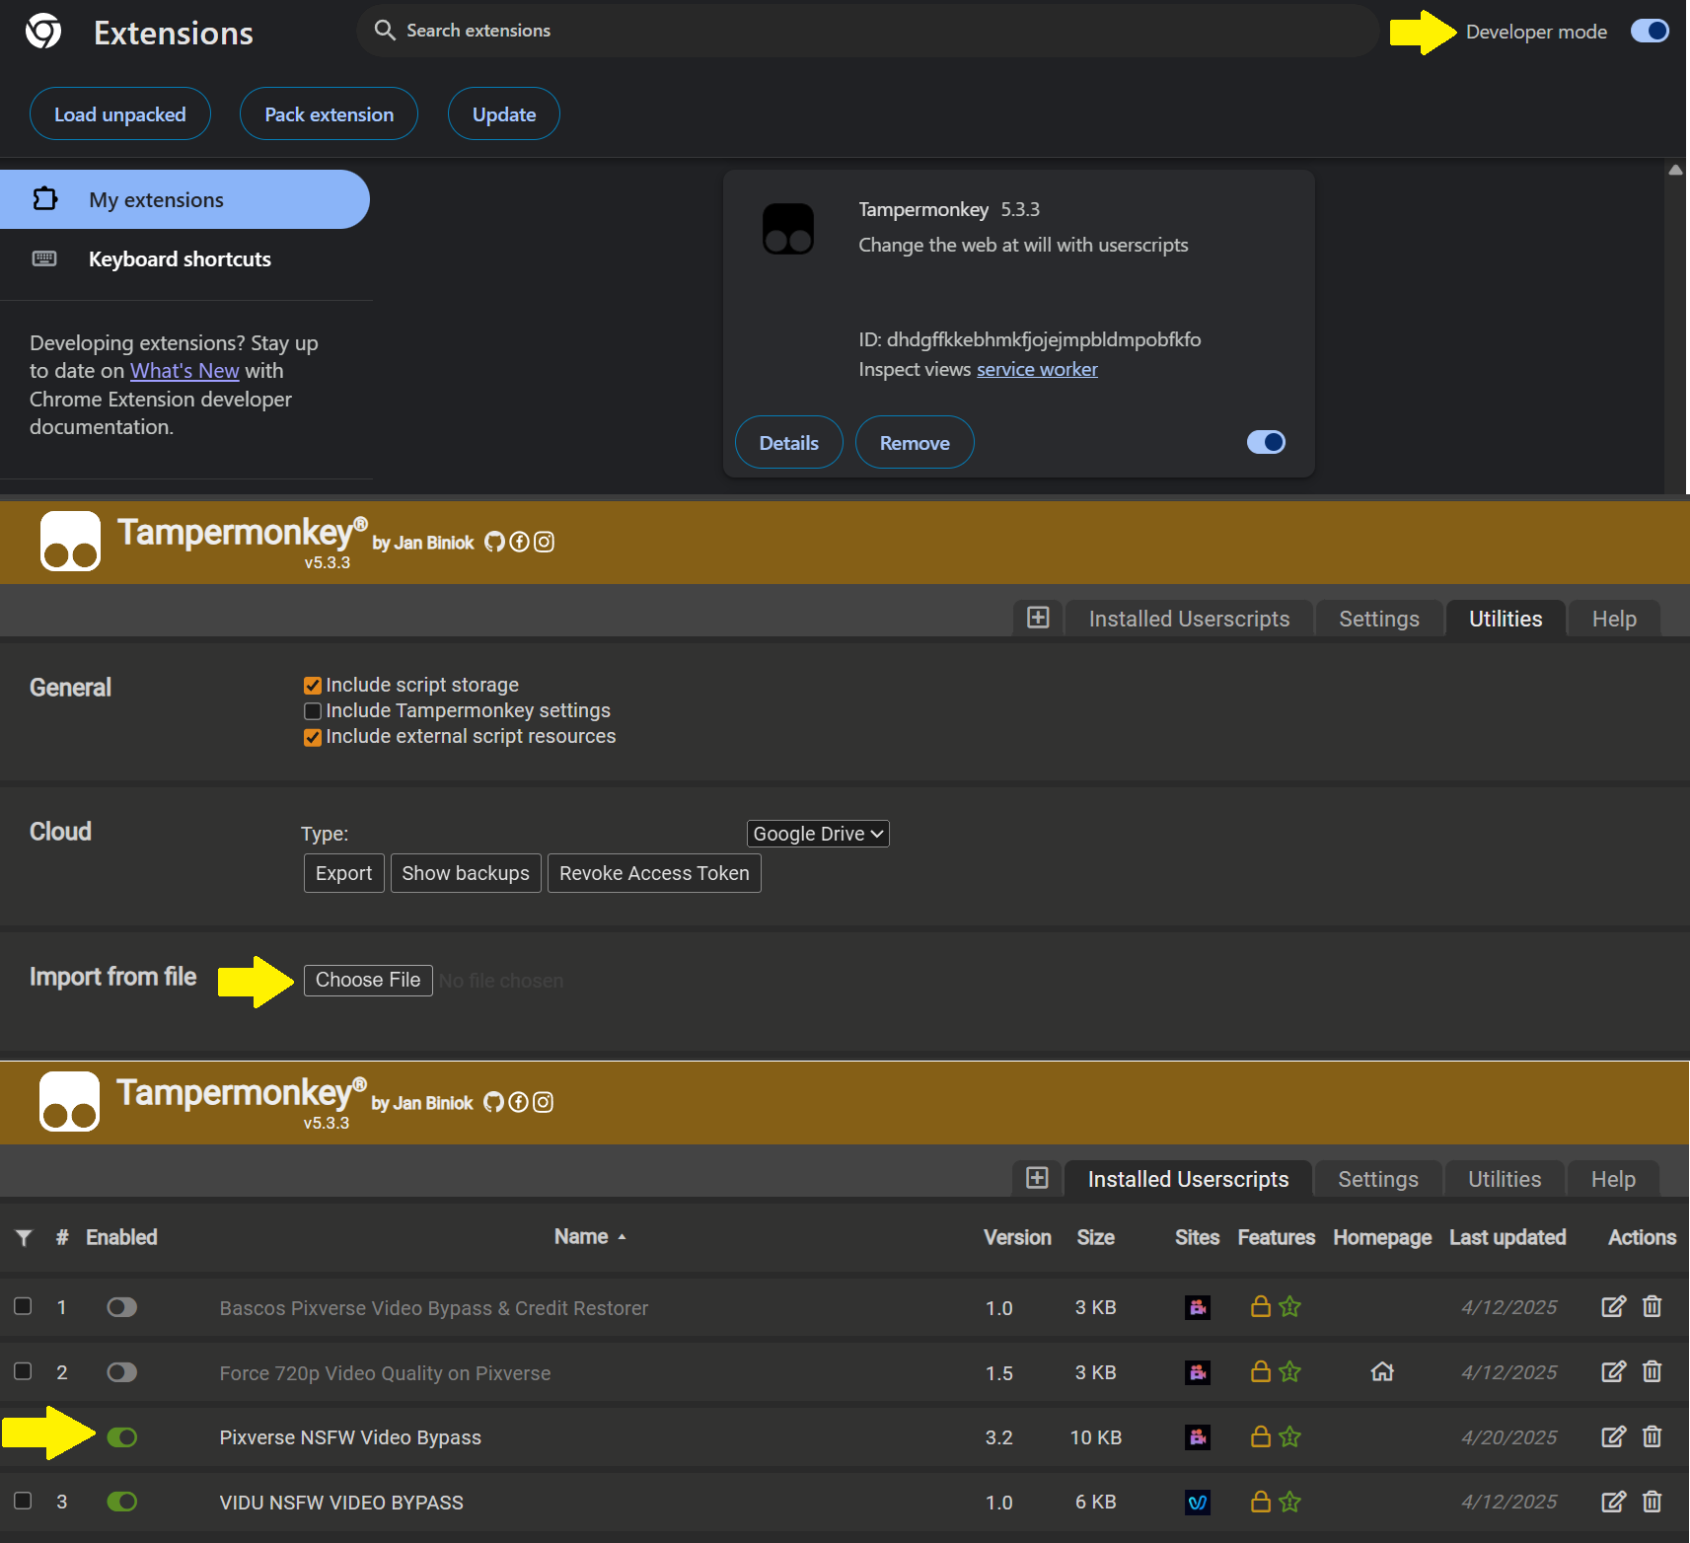Edit Force 720p Video Quality script

1613,1371
